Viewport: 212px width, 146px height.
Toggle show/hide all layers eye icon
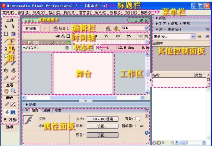[57, 36]
